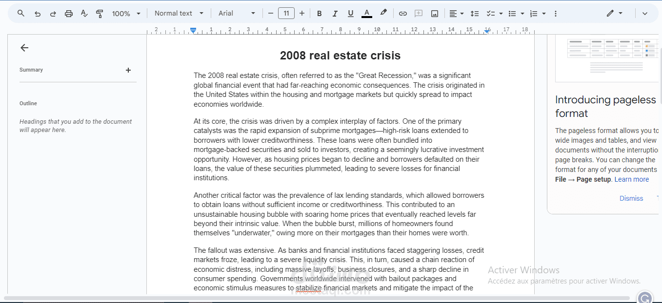Toggle italic formatting
This screenshot has width=662, height=303.
click(335, 14)
